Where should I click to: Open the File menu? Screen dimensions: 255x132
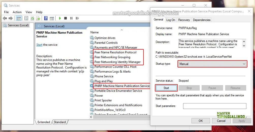[x=6, y=12]
